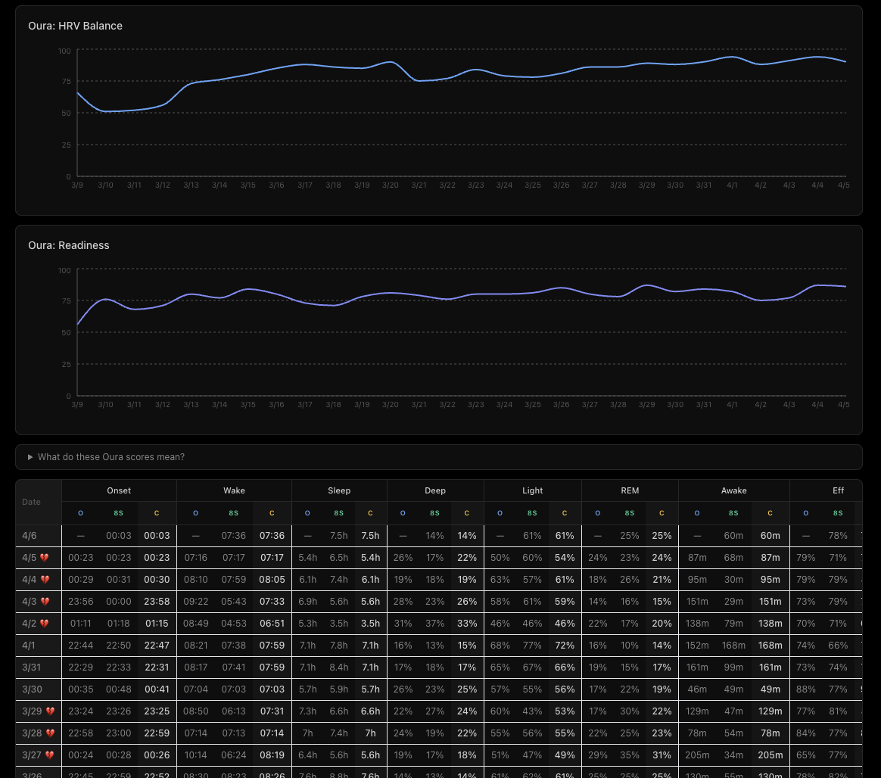Click the broken heart icon beside 4/4
This screenshot has height=778, width=881.
point(45,580)
